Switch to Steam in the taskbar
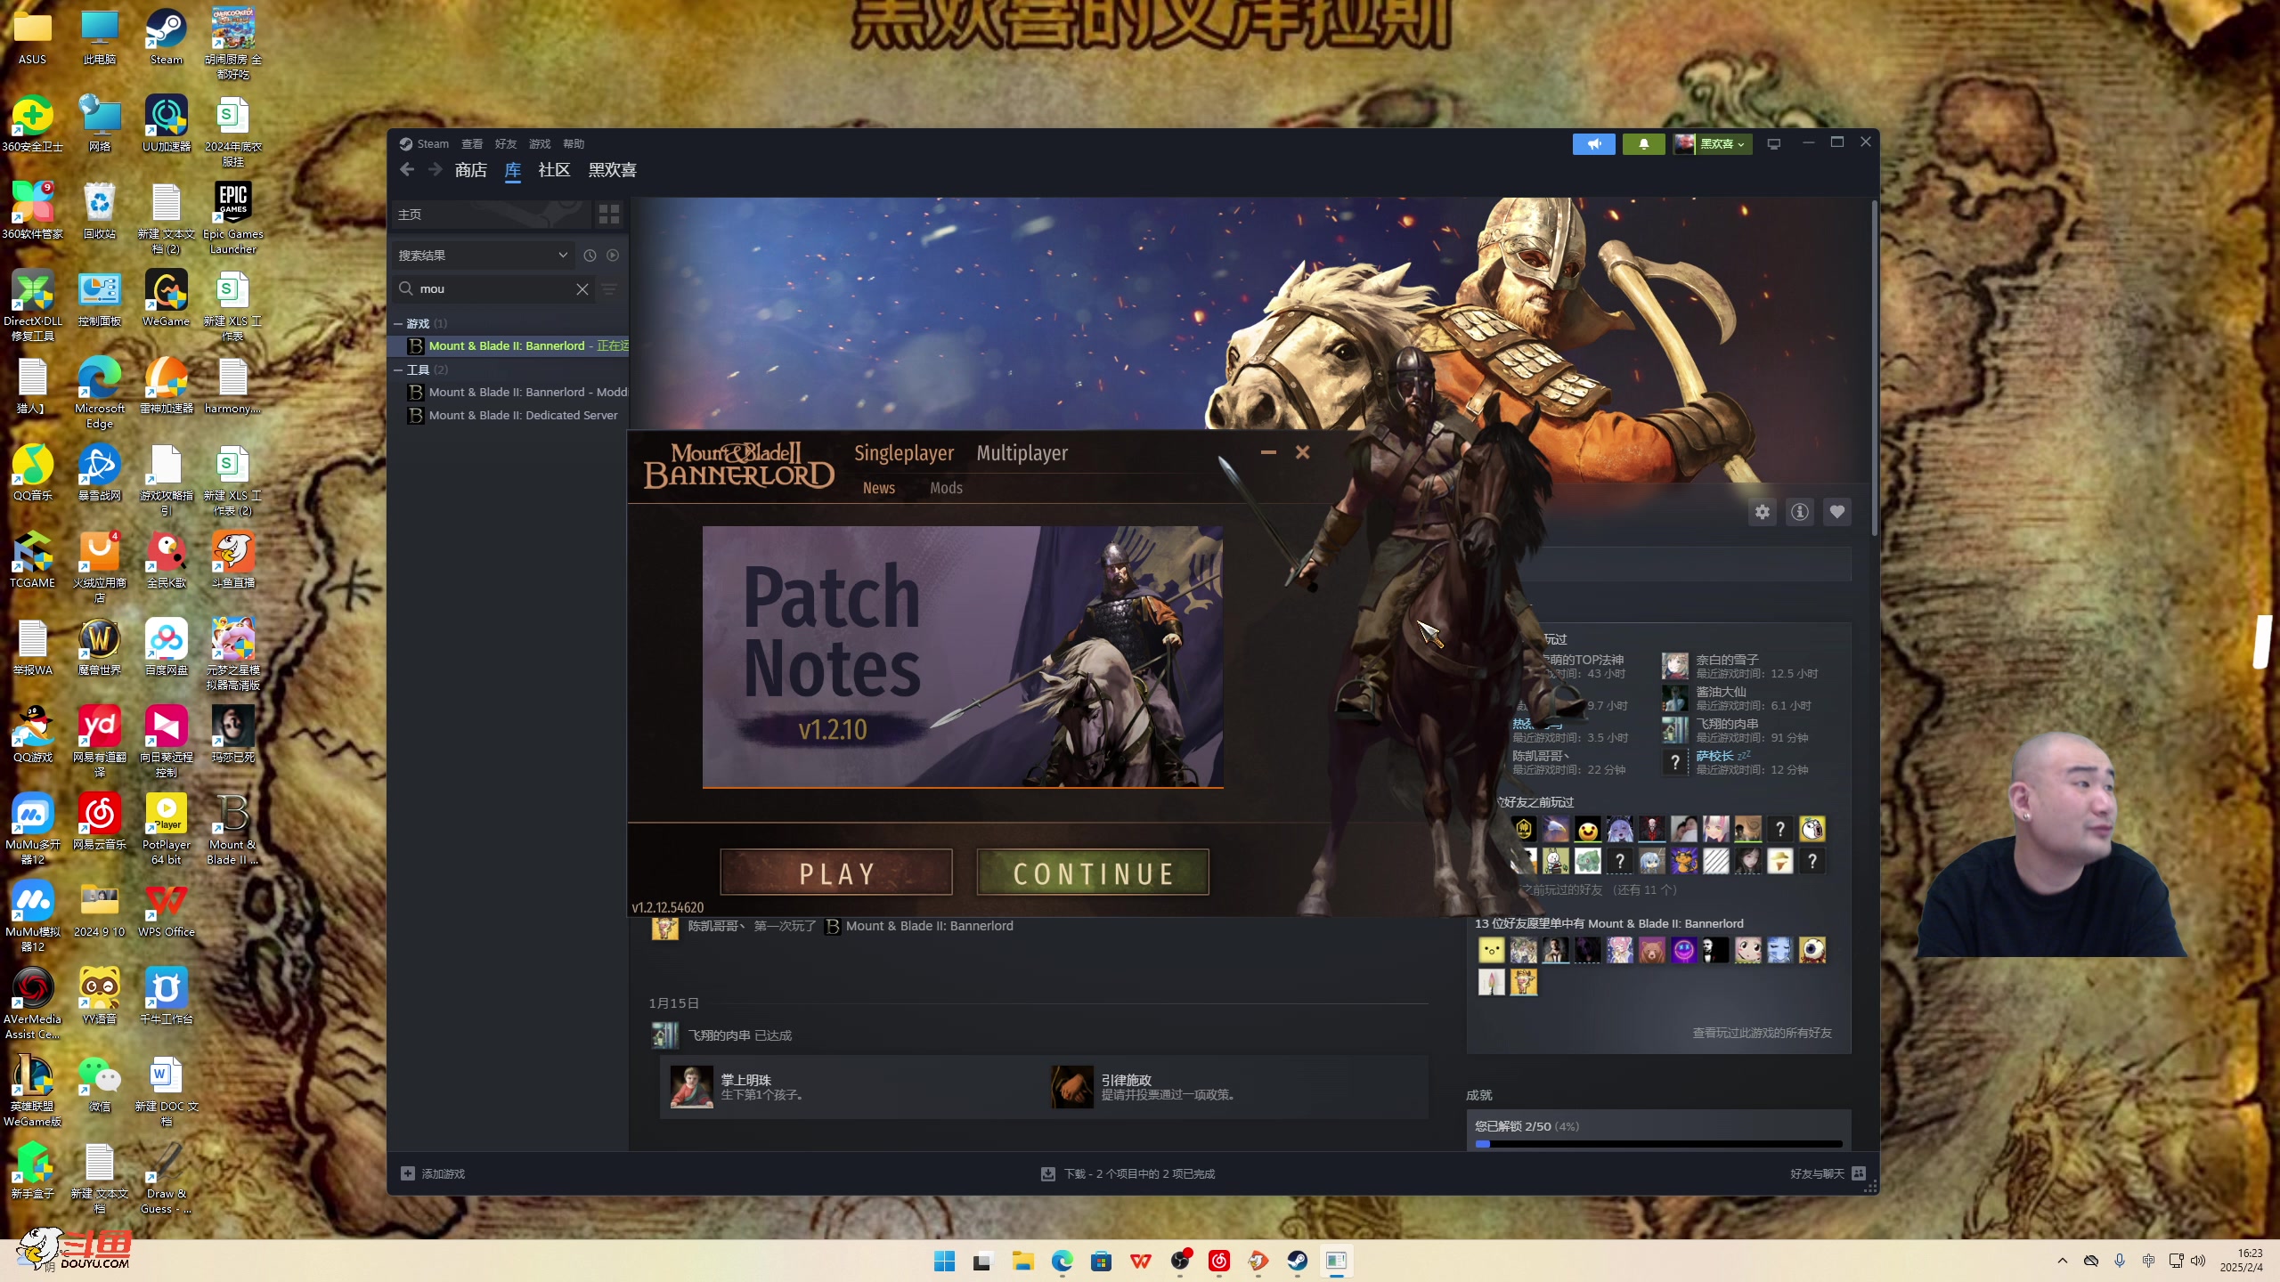The image size is (2280, 1282). click(1297, 1261)
